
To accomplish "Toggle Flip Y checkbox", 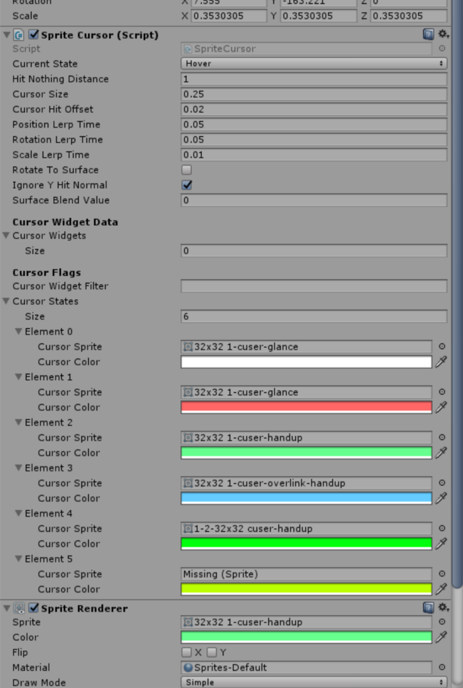I will click(x=212, y=652).
